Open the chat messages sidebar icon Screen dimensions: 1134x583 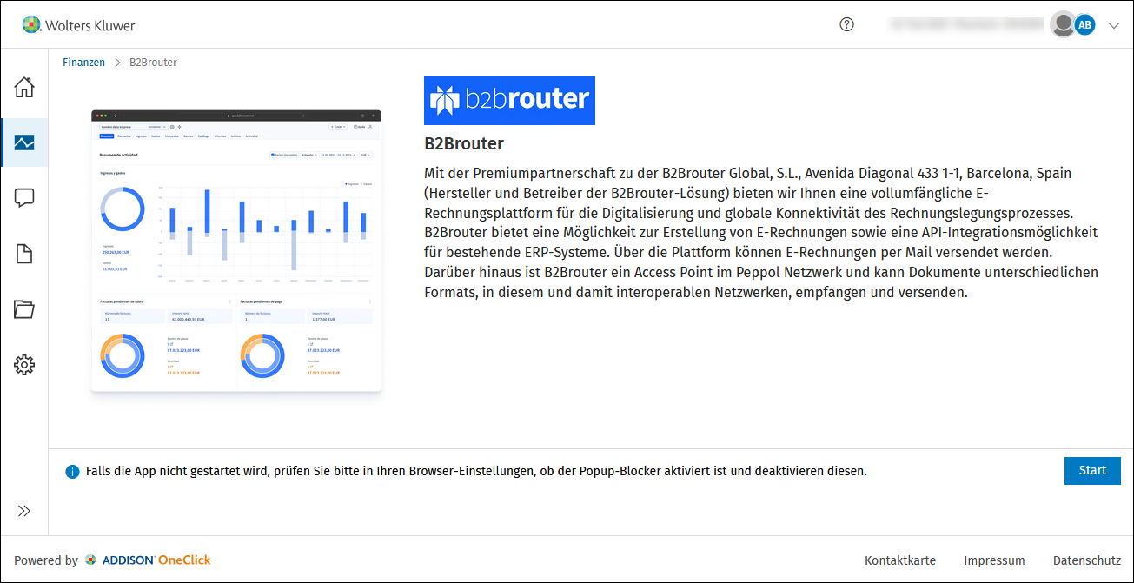(24, 198)
